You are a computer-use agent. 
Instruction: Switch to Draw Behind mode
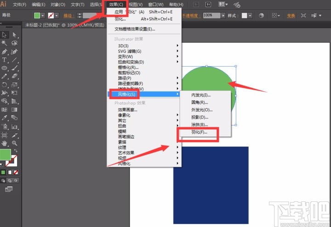tap(10, 181)
